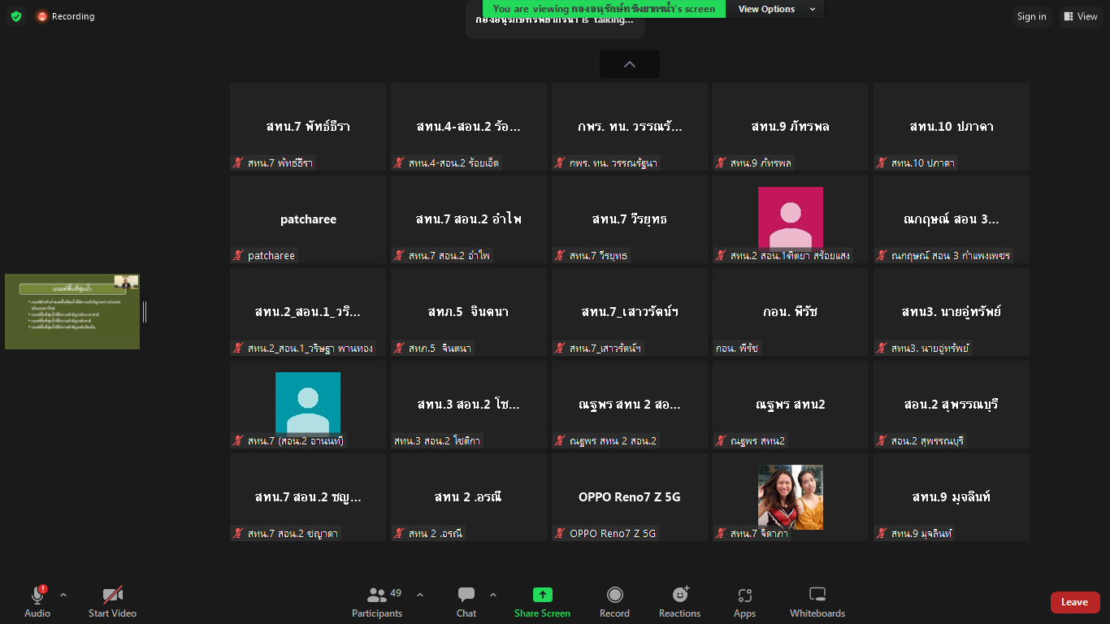The width and height of the screenshot is (1110, 624).
Task: Expand the arrow next to Chat
Action: coord(493,595)
